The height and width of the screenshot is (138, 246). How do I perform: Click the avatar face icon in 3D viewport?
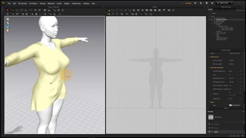point(8,30)
